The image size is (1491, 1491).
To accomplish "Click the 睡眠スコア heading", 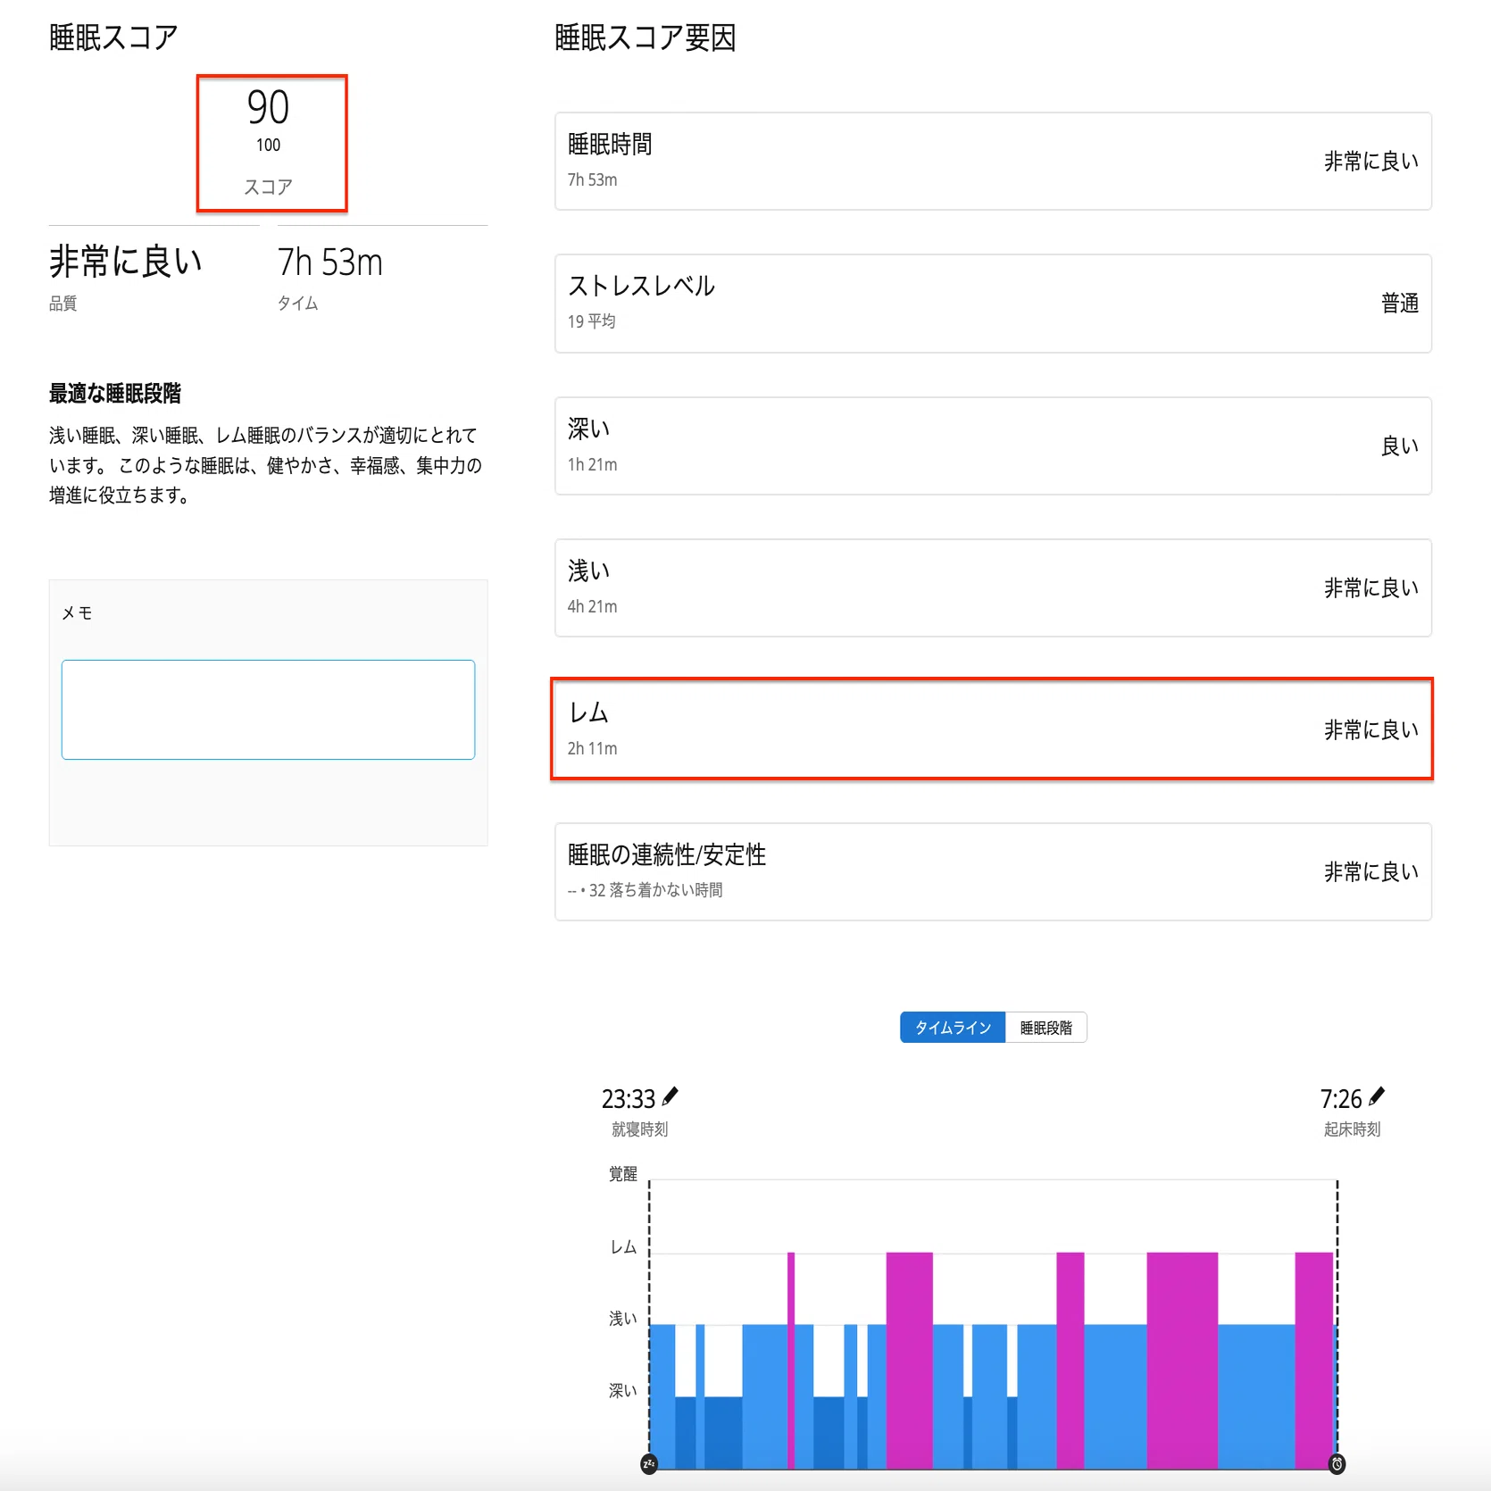I will pyautogui.click(x=113, y=37).
